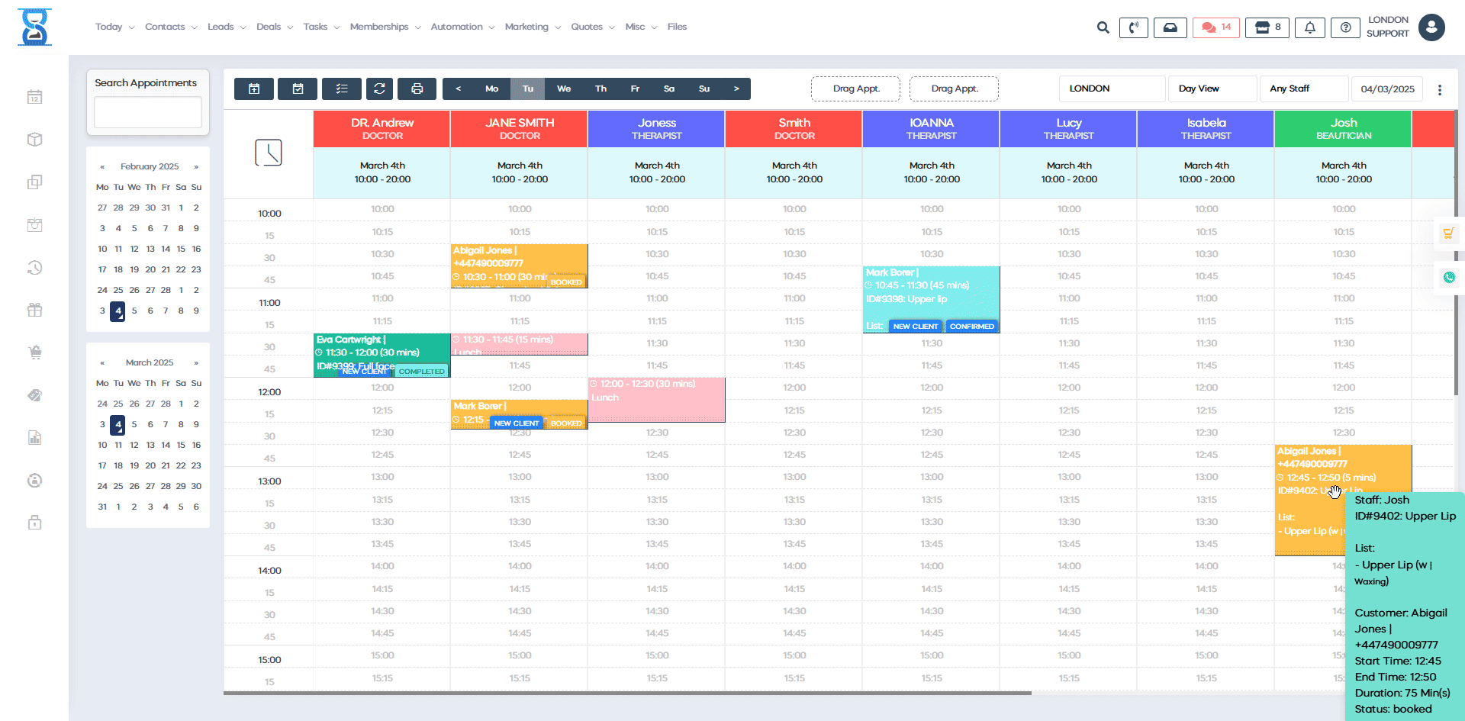The height and width of the screenshot is (721, 1465).
Task: Open the Automation menu
Action: [x=457, y=27]
